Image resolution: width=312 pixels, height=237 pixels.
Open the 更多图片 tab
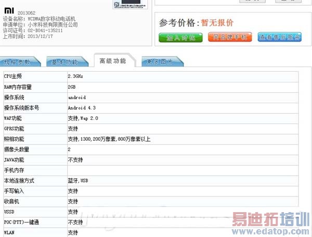tap(162, 62)
